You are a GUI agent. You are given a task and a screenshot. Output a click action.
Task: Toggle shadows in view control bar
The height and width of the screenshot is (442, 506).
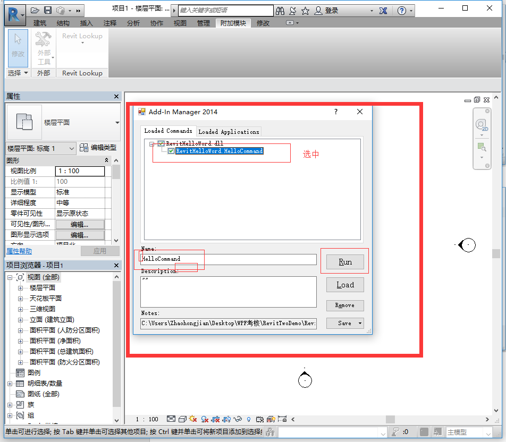pyautogui.click(x=204, y=419)
